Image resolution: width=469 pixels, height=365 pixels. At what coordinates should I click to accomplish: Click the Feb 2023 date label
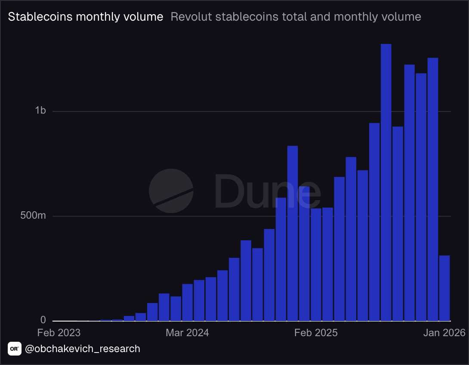[58, 333]
